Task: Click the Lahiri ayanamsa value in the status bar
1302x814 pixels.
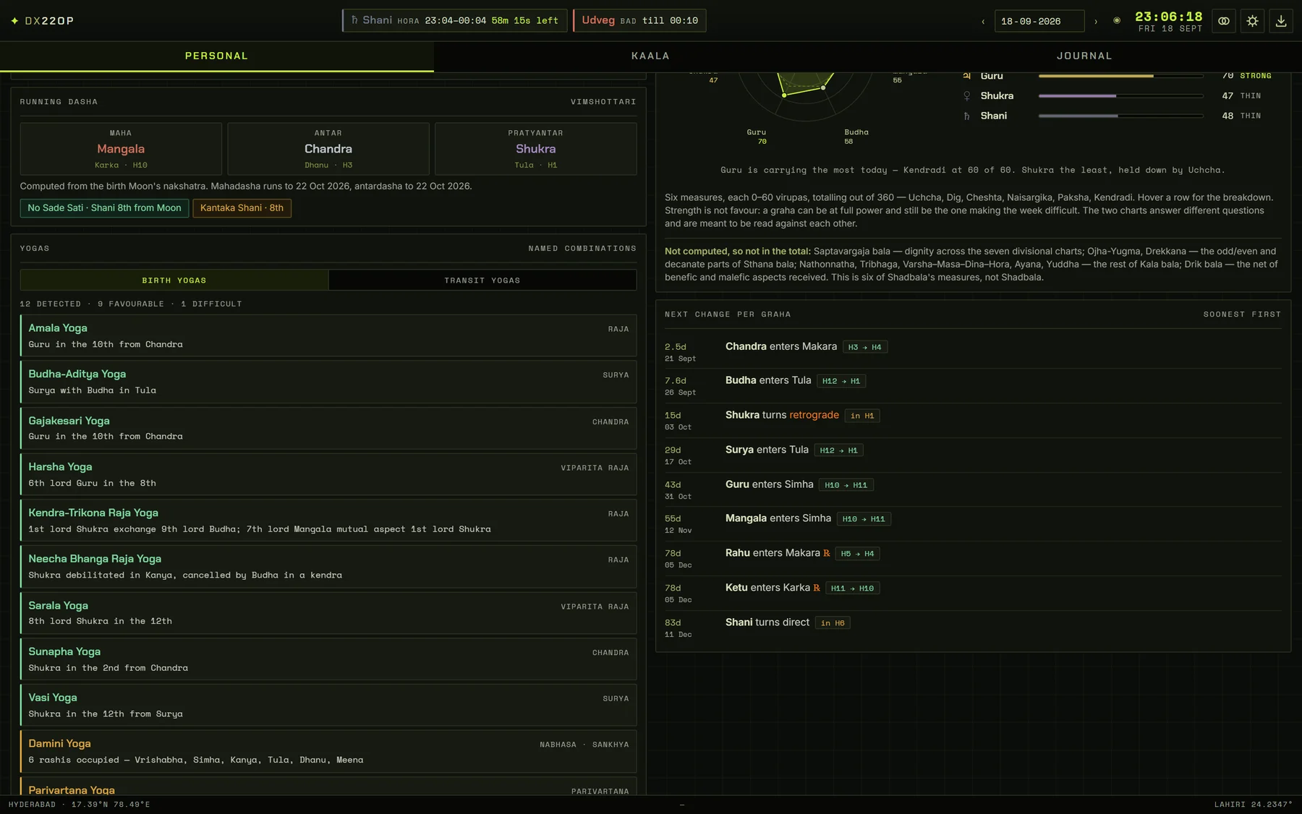Action: [x=1253, y=805]
